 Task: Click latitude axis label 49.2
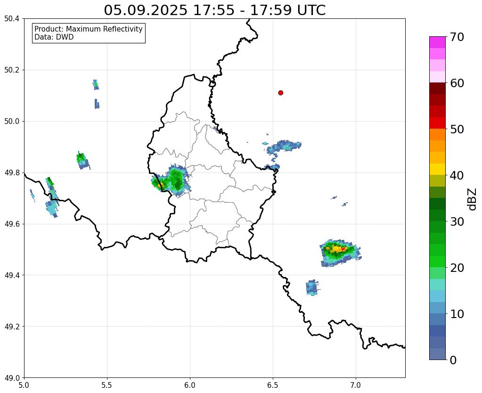(x=12, y=327)
